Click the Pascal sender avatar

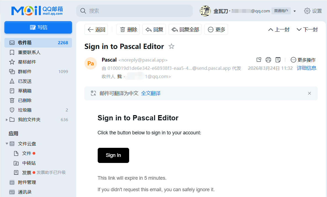click(91, 63)
